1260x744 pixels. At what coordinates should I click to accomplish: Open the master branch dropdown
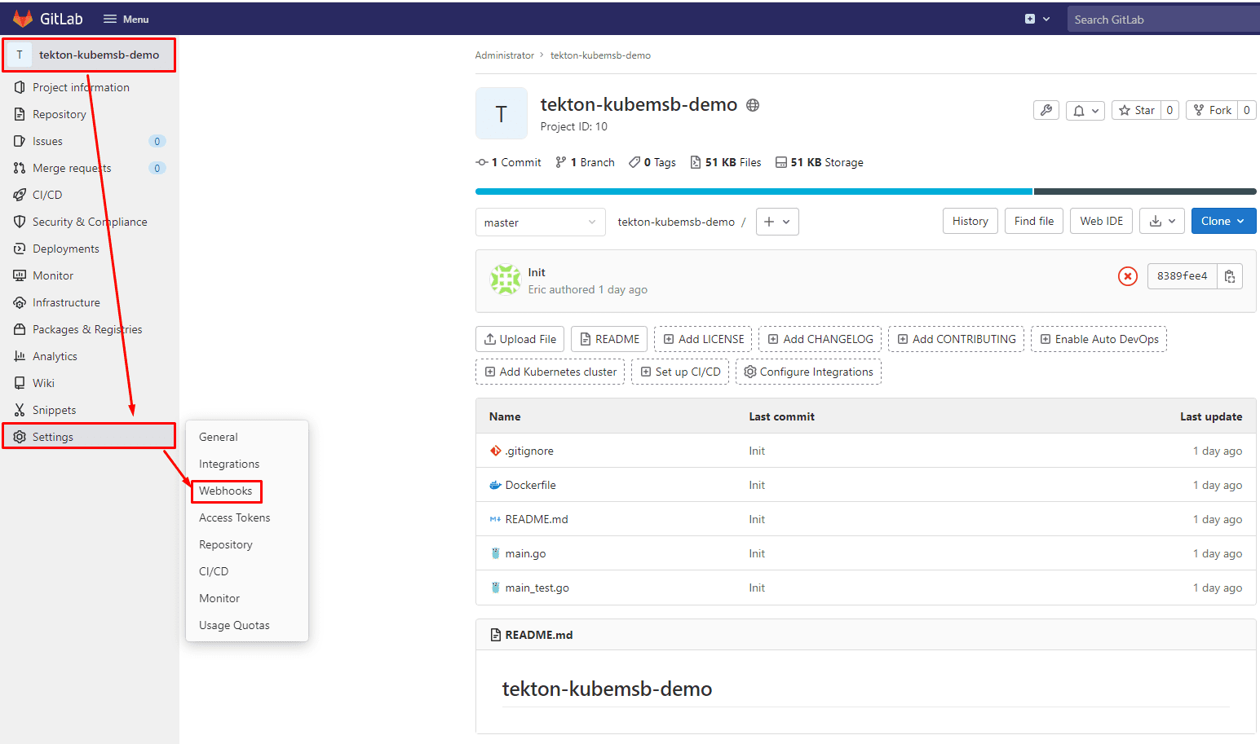[x=541, y=222]
